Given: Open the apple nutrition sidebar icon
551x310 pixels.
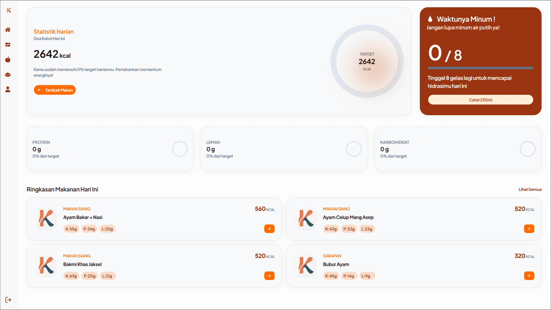Looking at the screenshot, I should [8, 60].
